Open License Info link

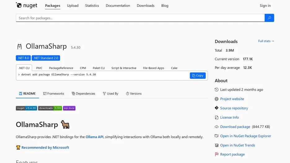coord(229,118)
